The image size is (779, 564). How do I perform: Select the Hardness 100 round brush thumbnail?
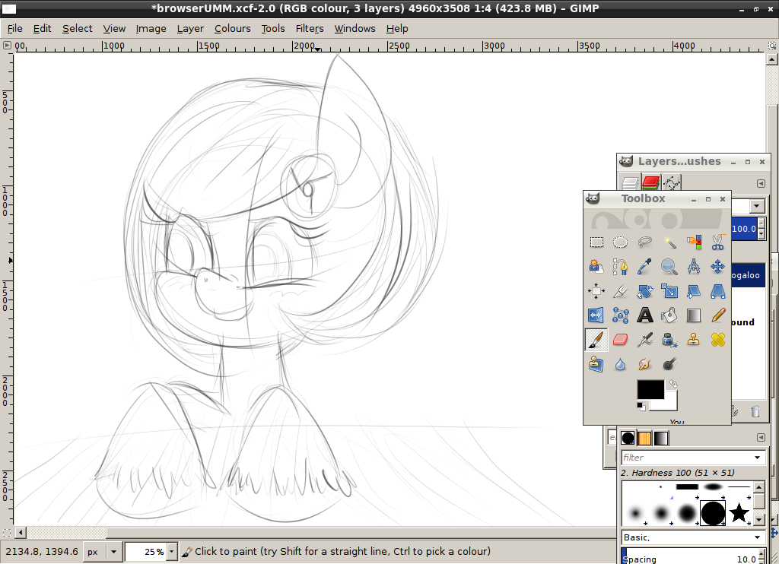pyautogui.click(x=712, y=513)
